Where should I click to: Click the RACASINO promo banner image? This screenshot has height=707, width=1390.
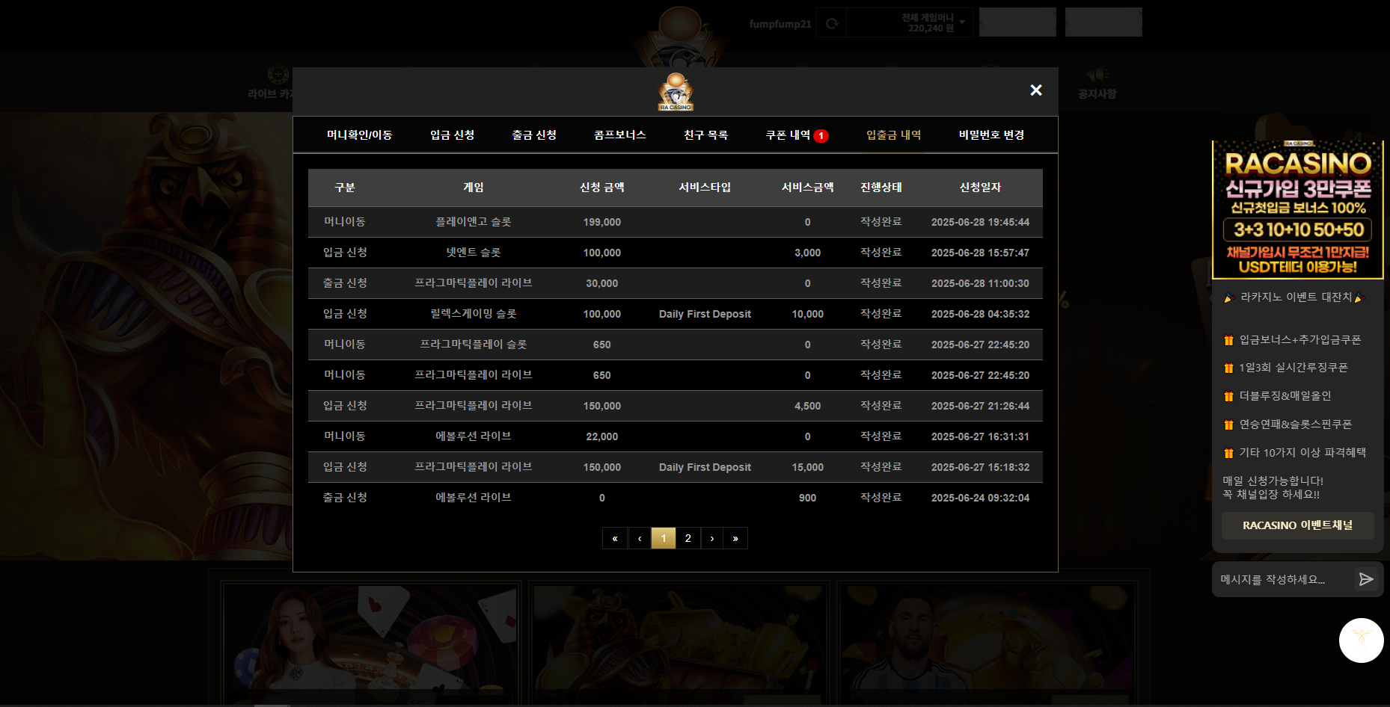click(1297, 210)
